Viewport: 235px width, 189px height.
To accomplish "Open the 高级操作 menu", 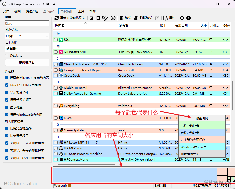I will [67, 11].
